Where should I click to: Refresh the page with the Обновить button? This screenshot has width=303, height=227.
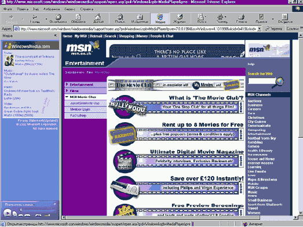pyautogui.click(x=78, y=19)
